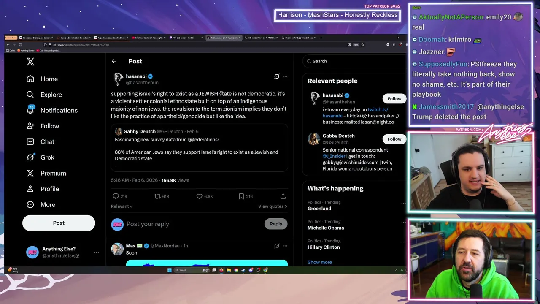This screenshot has height=304, width=540.
Task: Open more options for Michelle Obama trend
Action: pos(404,223)
